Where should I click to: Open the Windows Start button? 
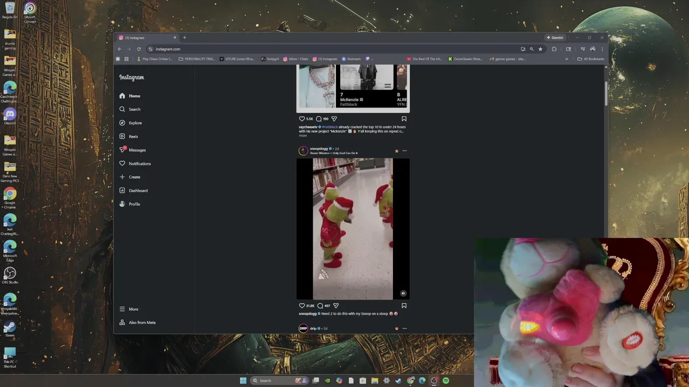[243, 381]
